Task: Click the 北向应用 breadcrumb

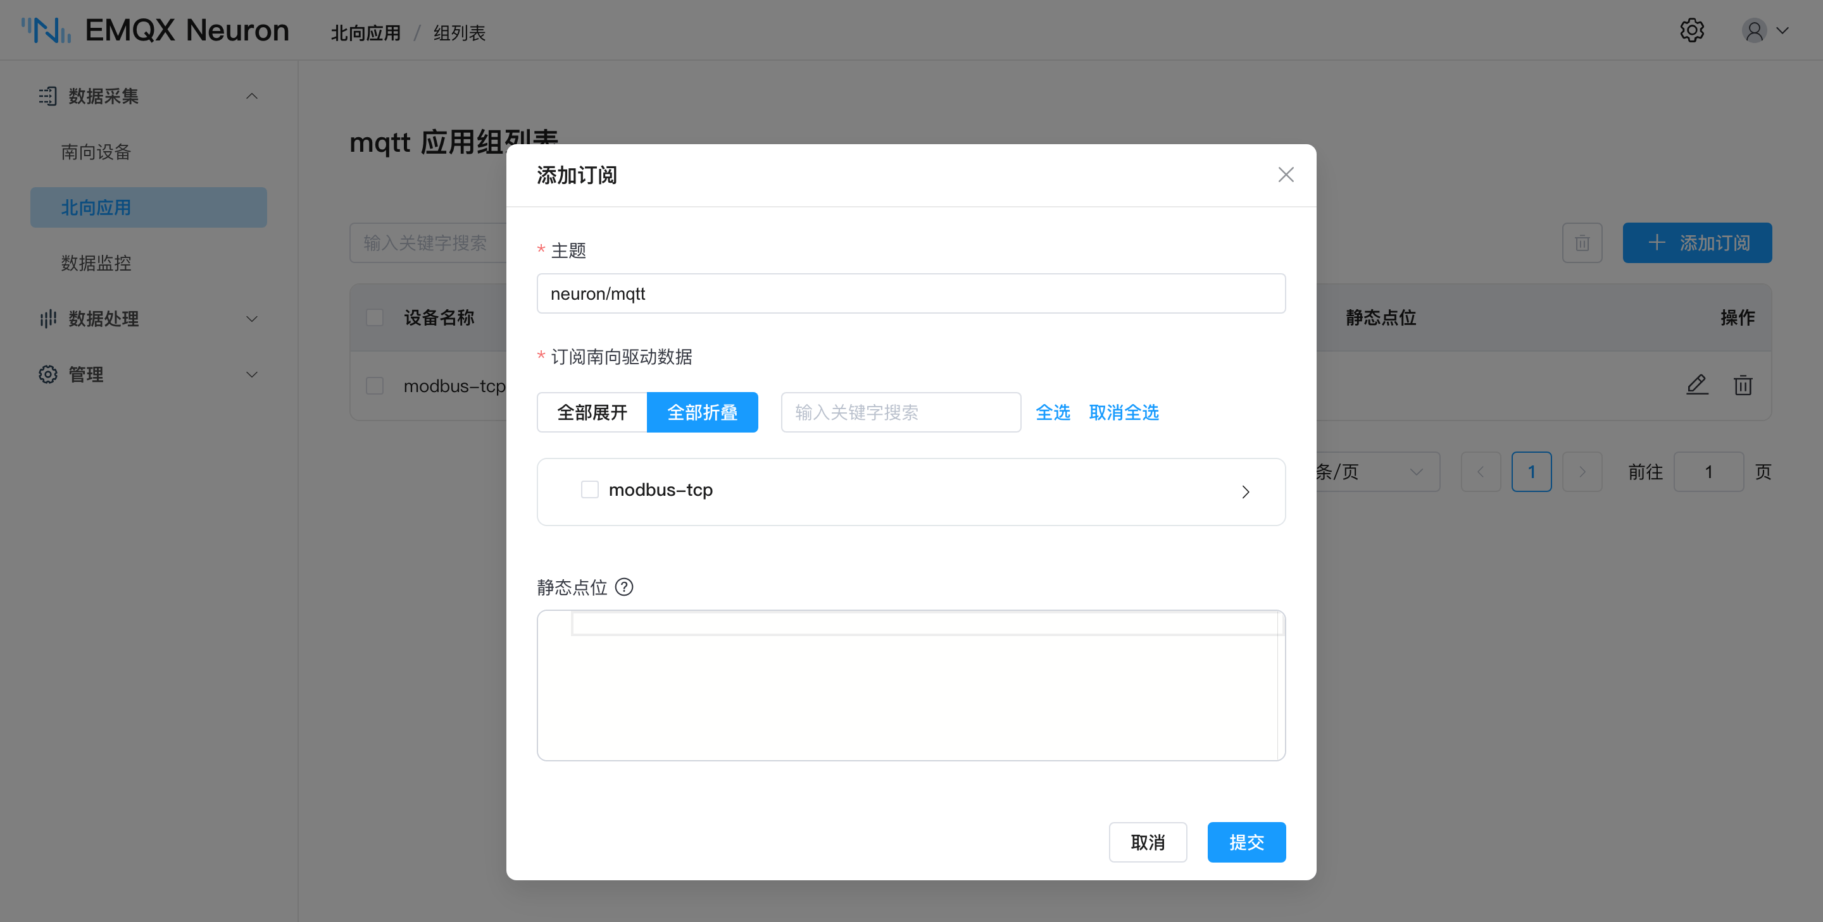Action: pyautogui.click(x=366, y=34)
